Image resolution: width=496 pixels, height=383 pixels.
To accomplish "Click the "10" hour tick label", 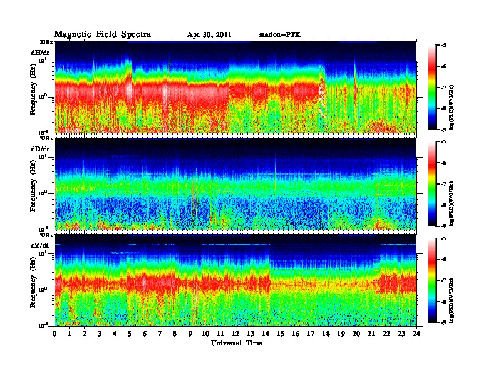I will (205, 334).
